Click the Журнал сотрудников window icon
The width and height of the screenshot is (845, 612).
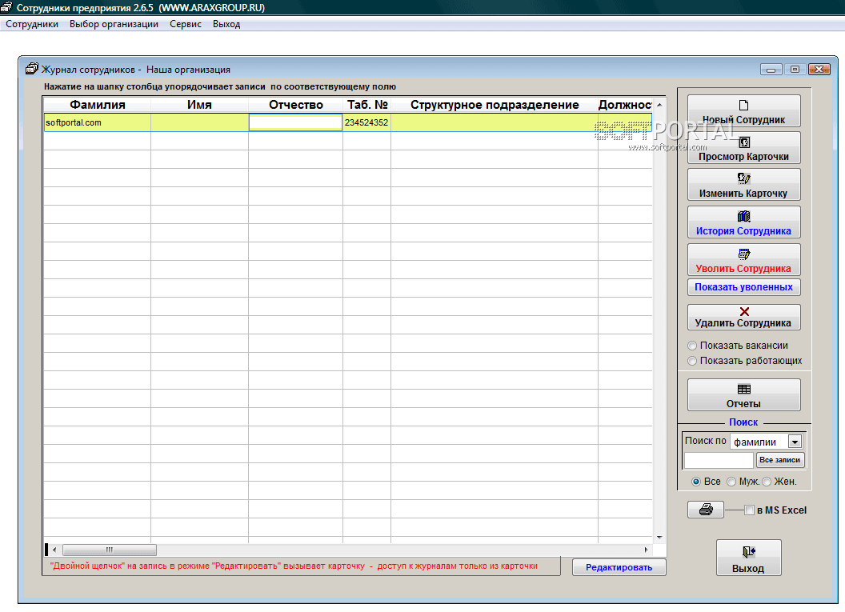[x=32, y=69]
